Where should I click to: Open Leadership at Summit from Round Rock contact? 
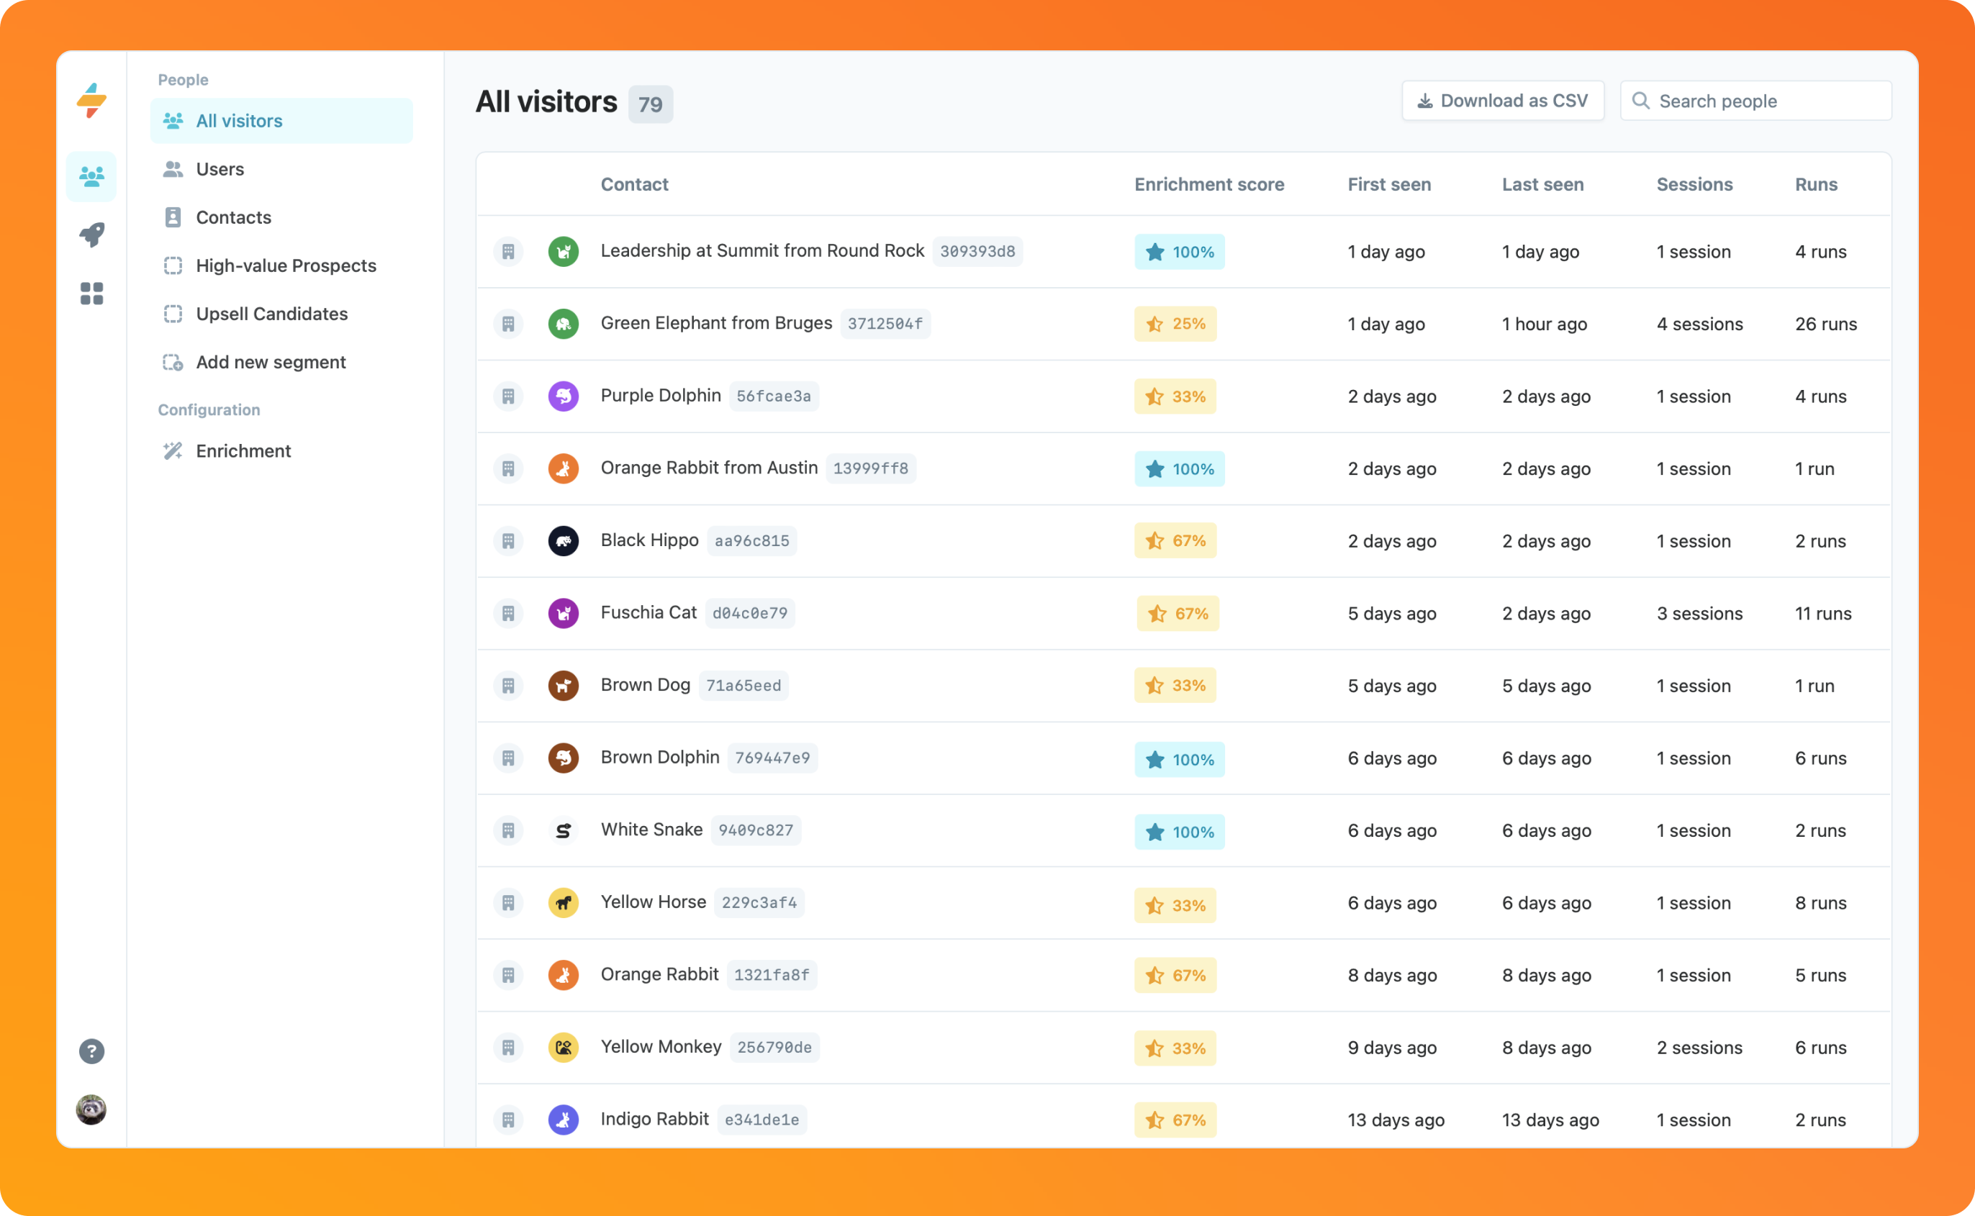pyautogui.click(x=761, y=251)
